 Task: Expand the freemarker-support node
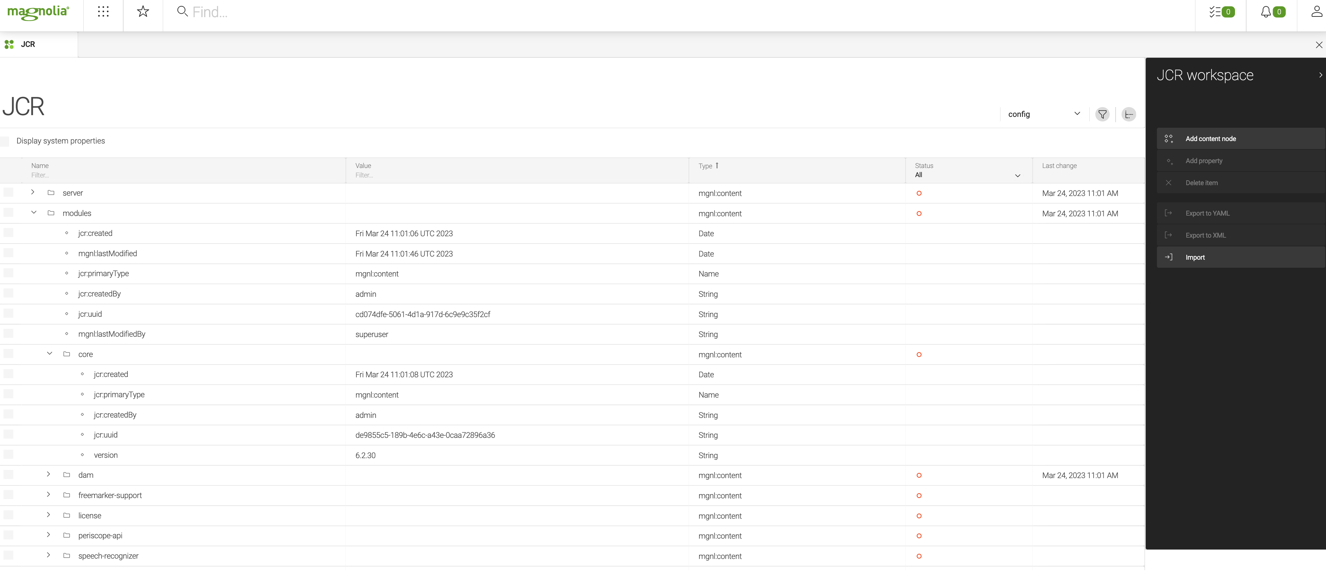click(x=48, y=494)
